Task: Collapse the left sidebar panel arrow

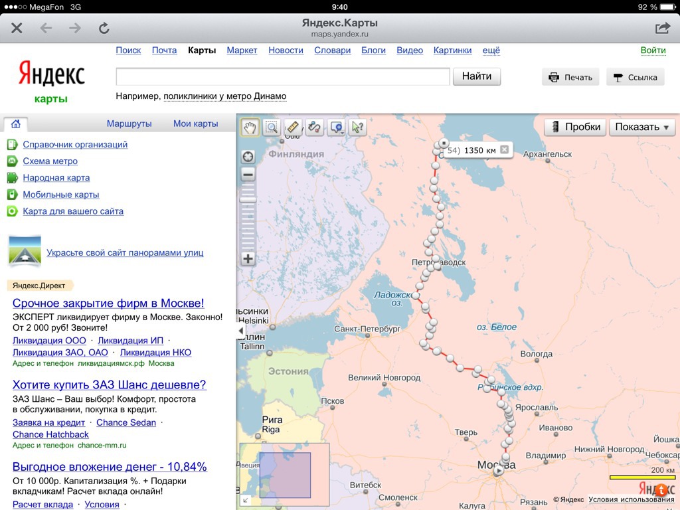Action: click(x=241, y=331)
